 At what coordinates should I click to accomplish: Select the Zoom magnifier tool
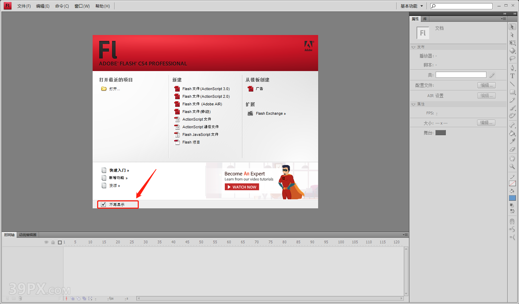tap(512, 166)
